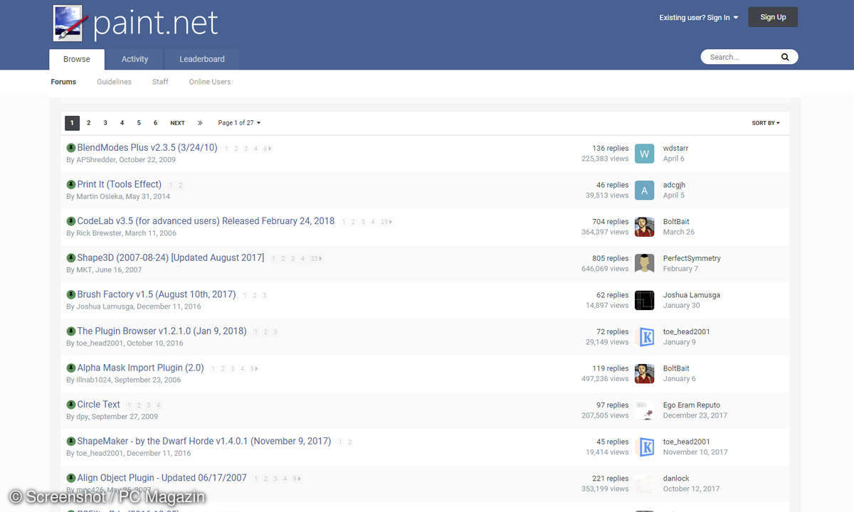The image size is (854, 512).
Task: Go to page 2 in pagination
Action: click(x=88, y=123)
